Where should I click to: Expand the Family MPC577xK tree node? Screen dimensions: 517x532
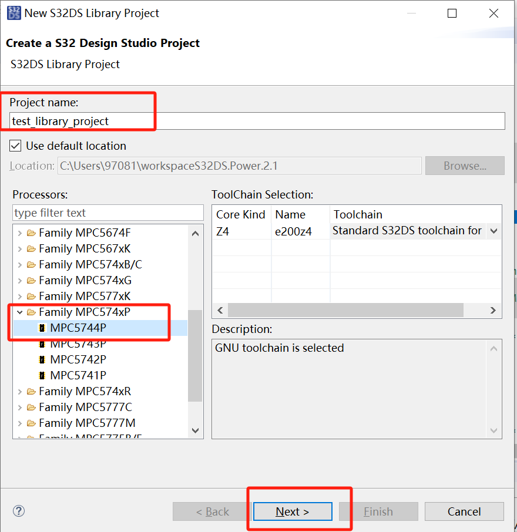20,297
